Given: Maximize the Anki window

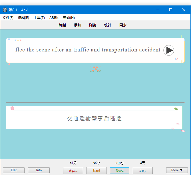Looking at the screenshot, I should 171,10.
